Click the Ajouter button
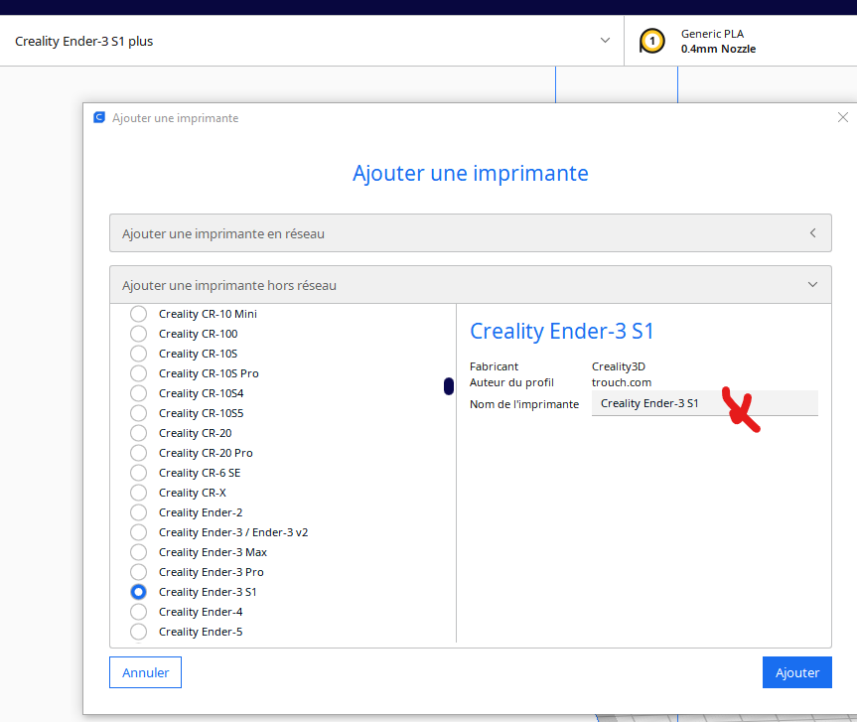The width and height of the screenshot is (857, 722). pyautogui.click(x=796, y=672)
